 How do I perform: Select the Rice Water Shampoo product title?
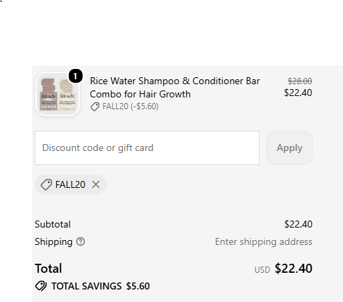click(x=175, y=88)
